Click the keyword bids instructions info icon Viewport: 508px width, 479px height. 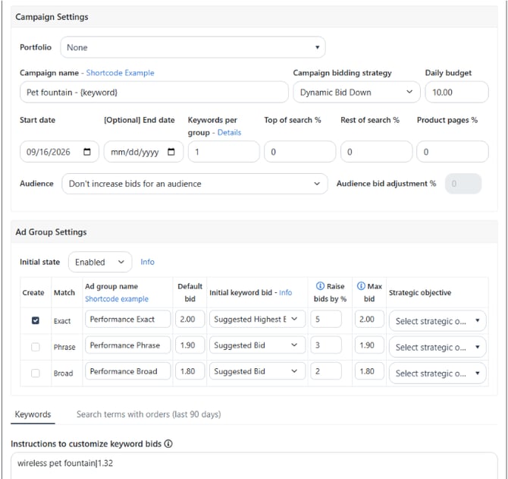[168, 443]
